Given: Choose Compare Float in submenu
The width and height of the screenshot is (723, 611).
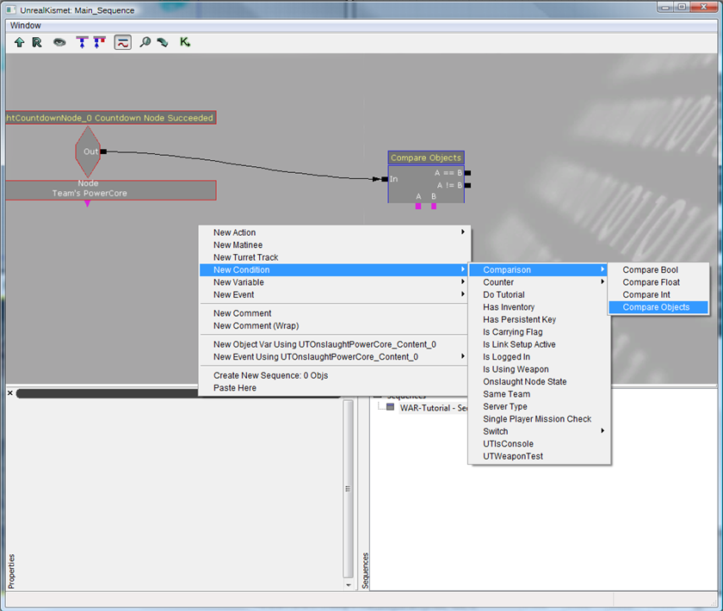Looking at the screenshot, I should click(x=658, y=282).
